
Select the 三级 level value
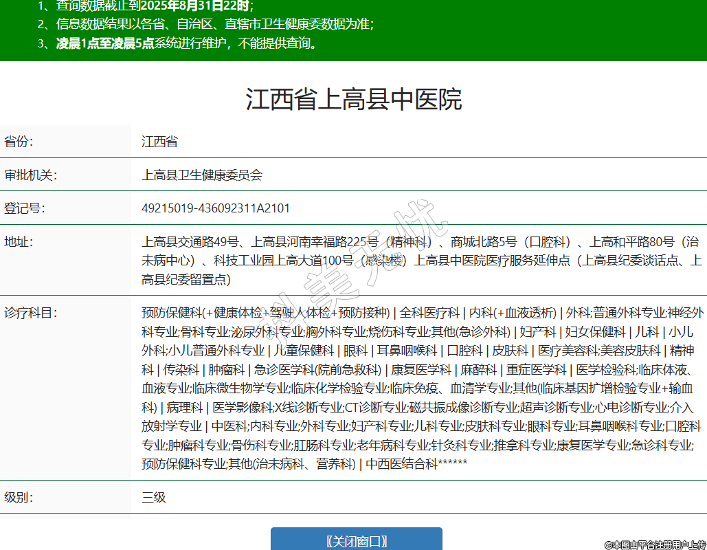click(x=154, y=497)
